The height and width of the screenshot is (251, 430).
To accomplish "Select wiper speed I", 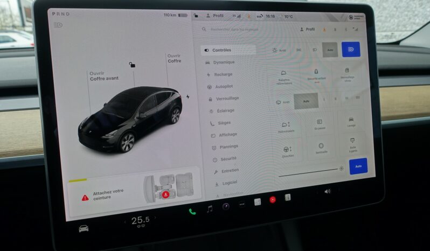I will [x=324, y=99].
